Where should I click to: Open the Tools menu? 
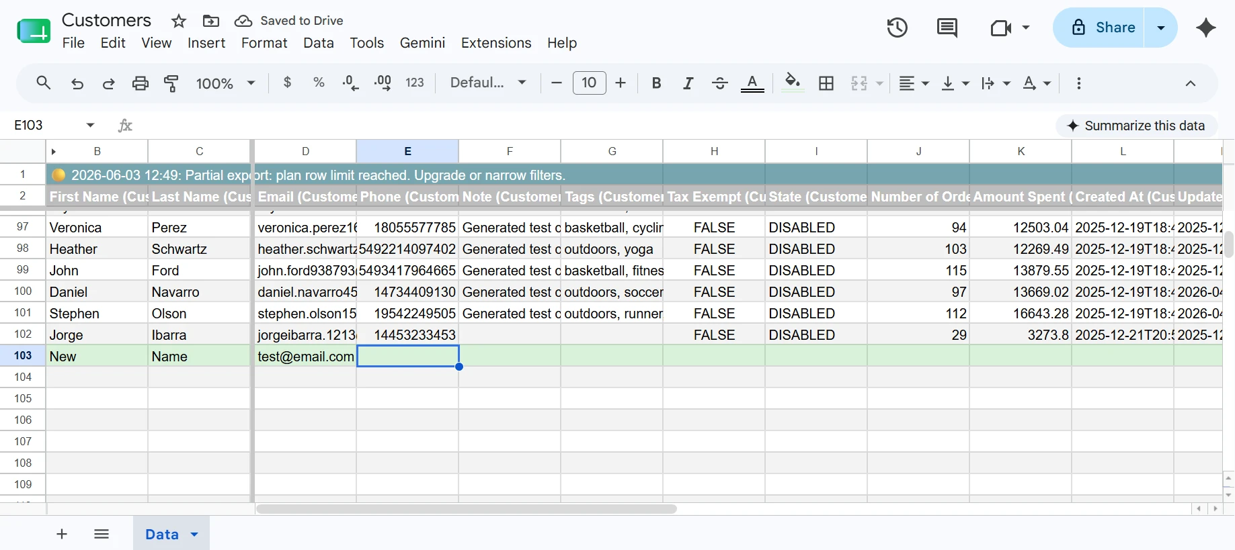[x=366, y=43]
